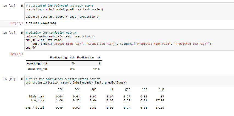234x116 pixels.
Task: Place cursor in brf_model.predict code line
Action: point(64,10)
